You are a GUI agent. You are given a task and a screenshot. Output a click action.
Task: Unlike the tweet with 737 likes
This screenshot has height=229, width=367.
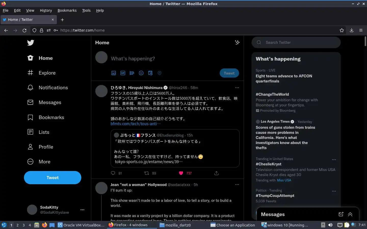[x=181, y=173]
